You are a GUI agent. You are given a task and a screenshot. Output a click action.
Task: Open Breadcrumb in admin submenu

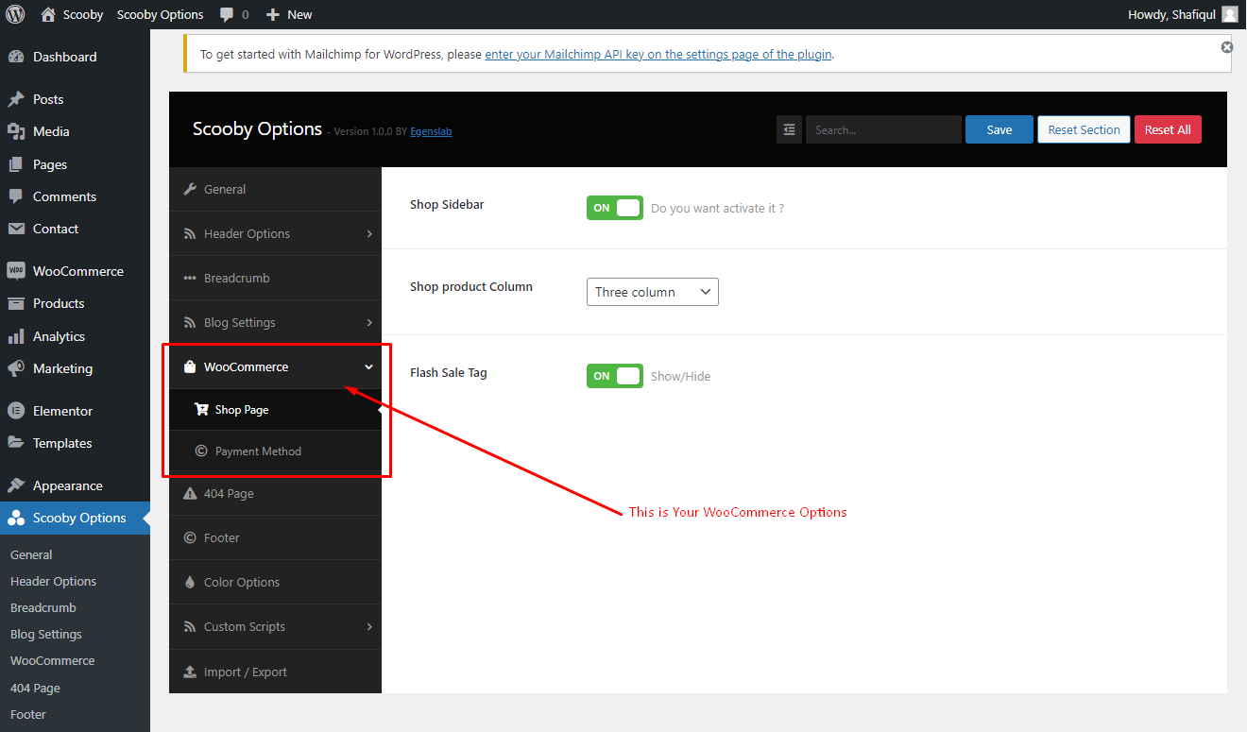(x=43, y=607)
